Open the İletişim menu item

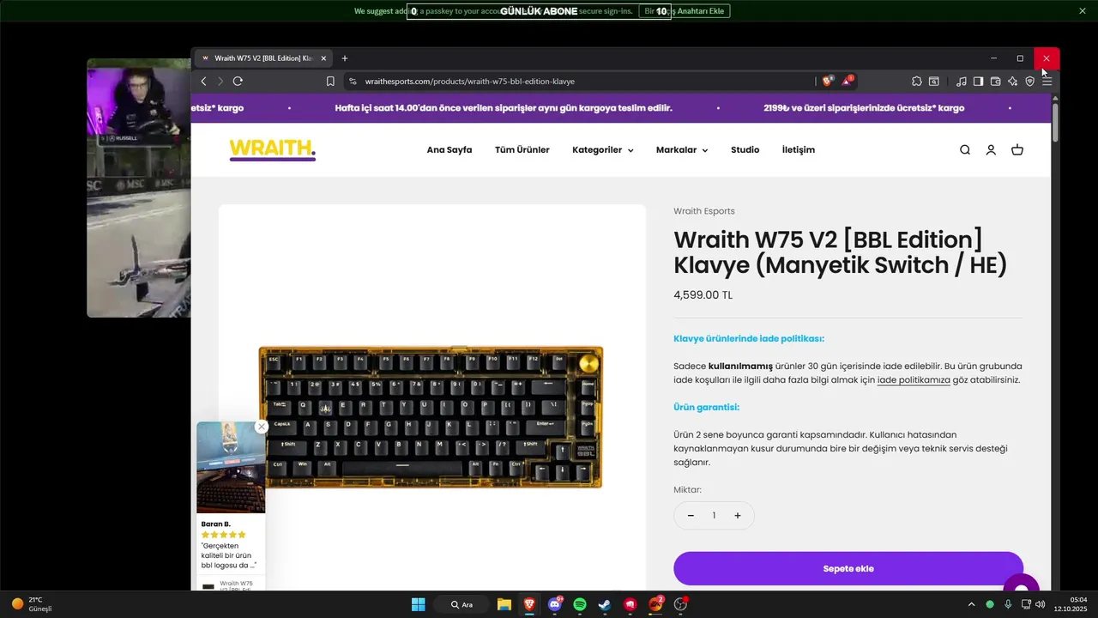pos(799,150)
